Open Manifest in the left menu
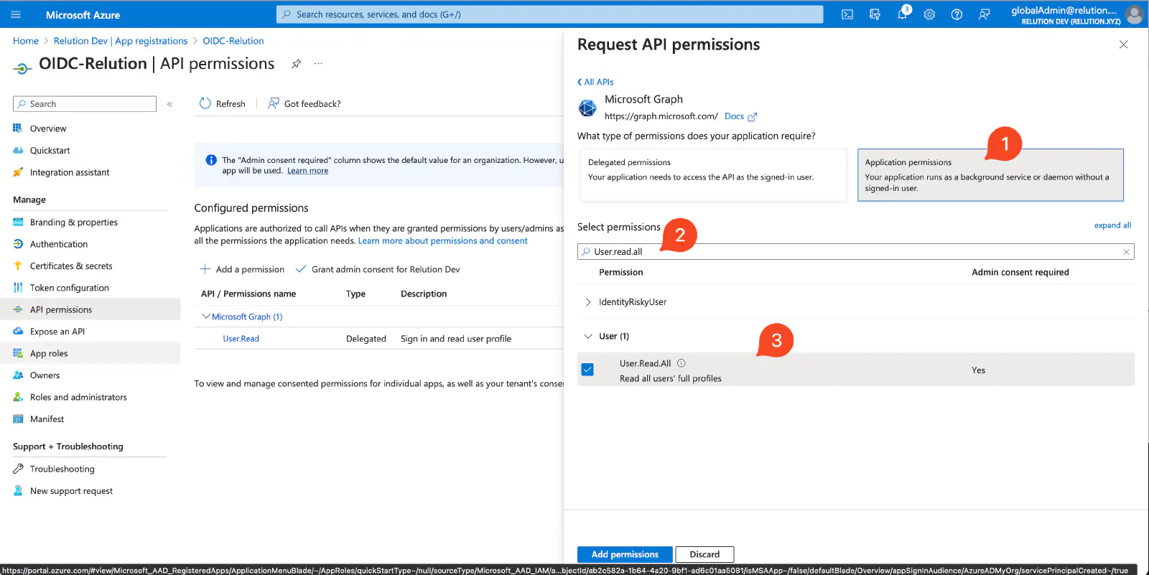This screenshot has height=575, width=1149. pyautogui.click(x=47, y=419)
